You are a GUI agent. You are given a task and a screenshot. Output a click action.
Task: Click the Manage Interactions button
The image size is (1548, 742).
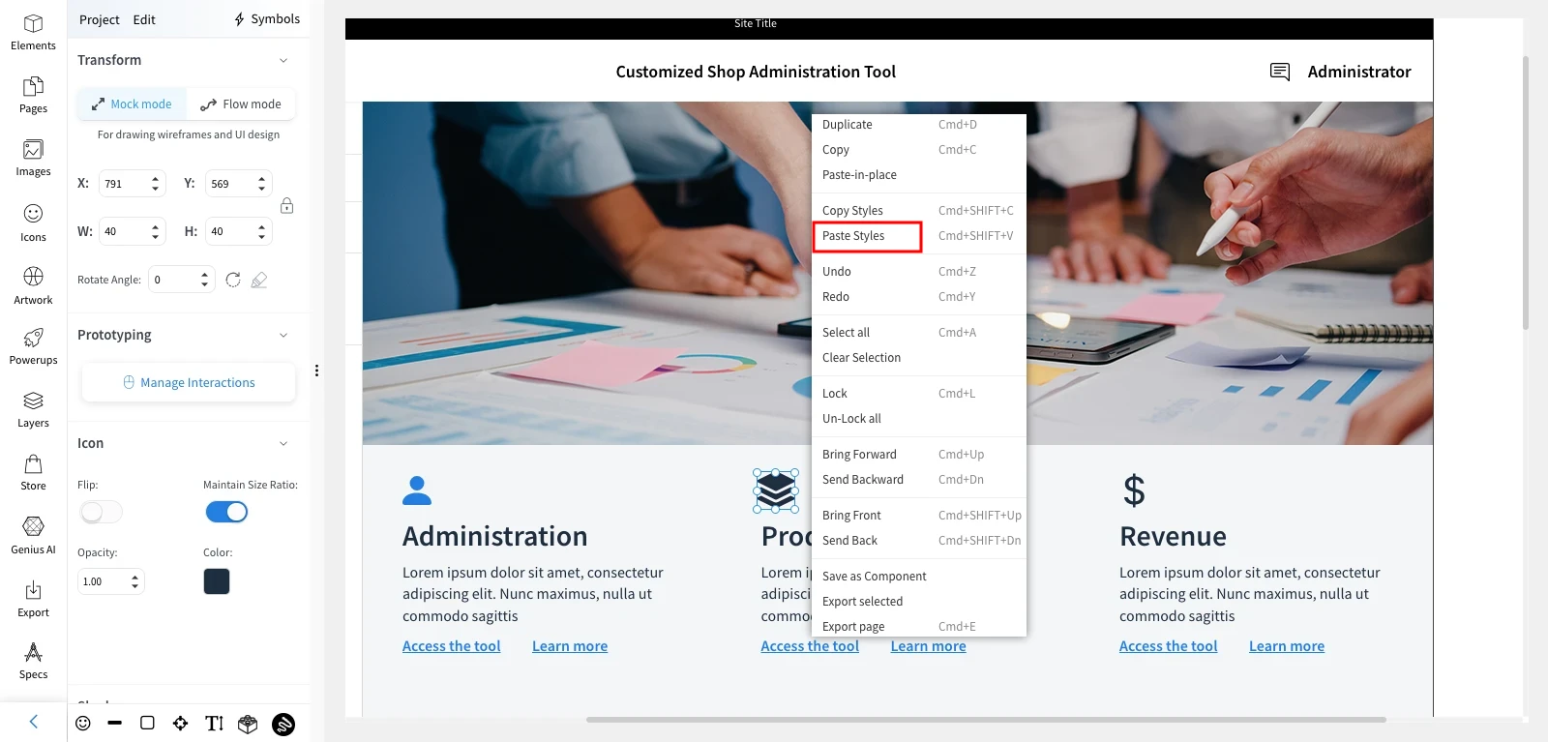click(189, 382)
